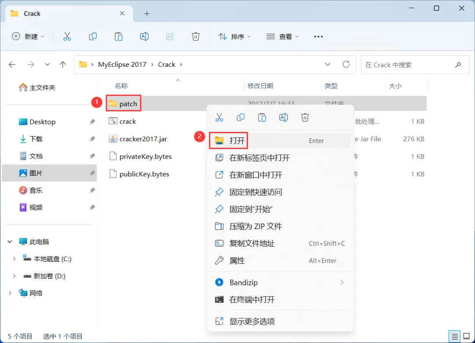Choose 在终端中打开
The image size is (475, 343).
click(280, 299)
